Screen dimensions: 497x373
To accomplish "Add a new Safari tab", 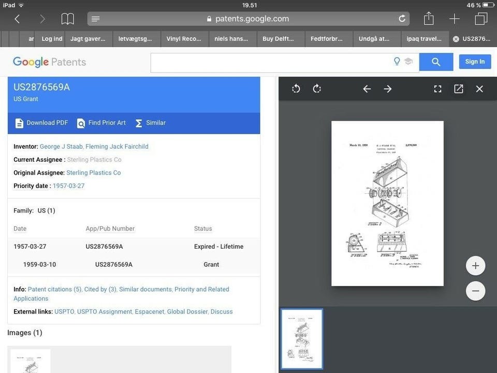I will [x=454, y=19].
